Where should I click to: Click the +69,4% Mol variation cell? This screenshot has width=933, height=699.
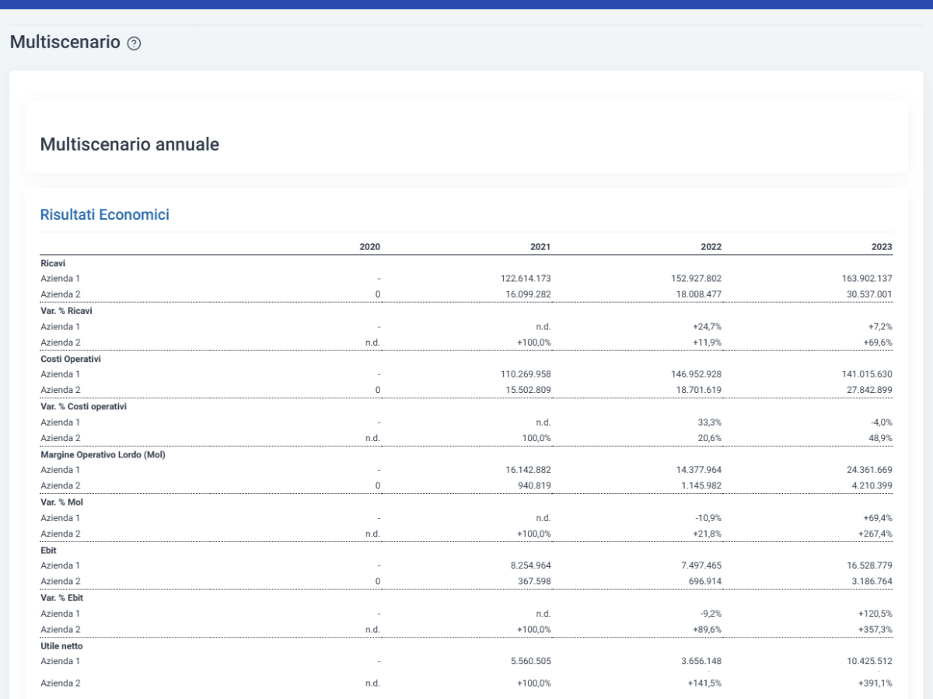pos(878,517)
